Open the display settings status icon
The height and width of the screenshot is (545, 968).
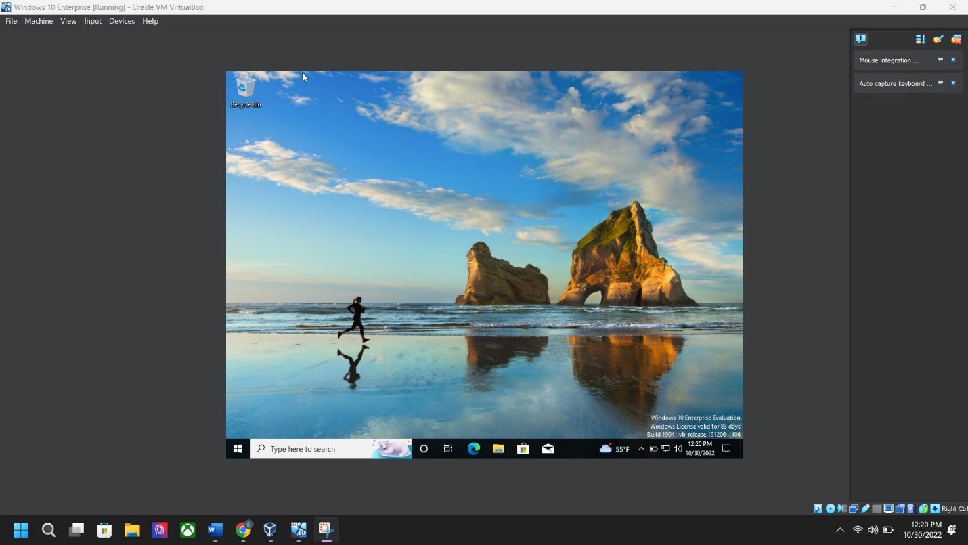point(888,508)
